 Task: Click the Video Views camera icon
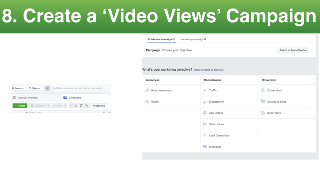[x=205, y=124]
